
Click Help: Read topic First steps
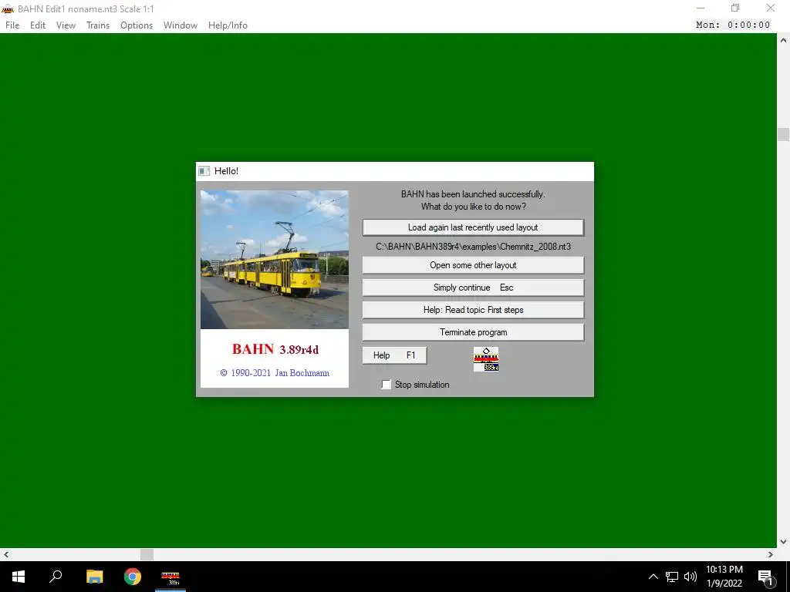click(473, 310)
